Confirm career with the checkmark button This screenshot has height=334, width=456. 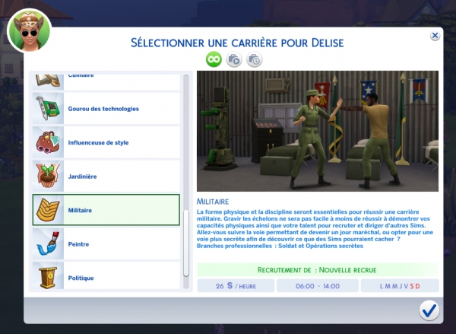tap(429, 310)
